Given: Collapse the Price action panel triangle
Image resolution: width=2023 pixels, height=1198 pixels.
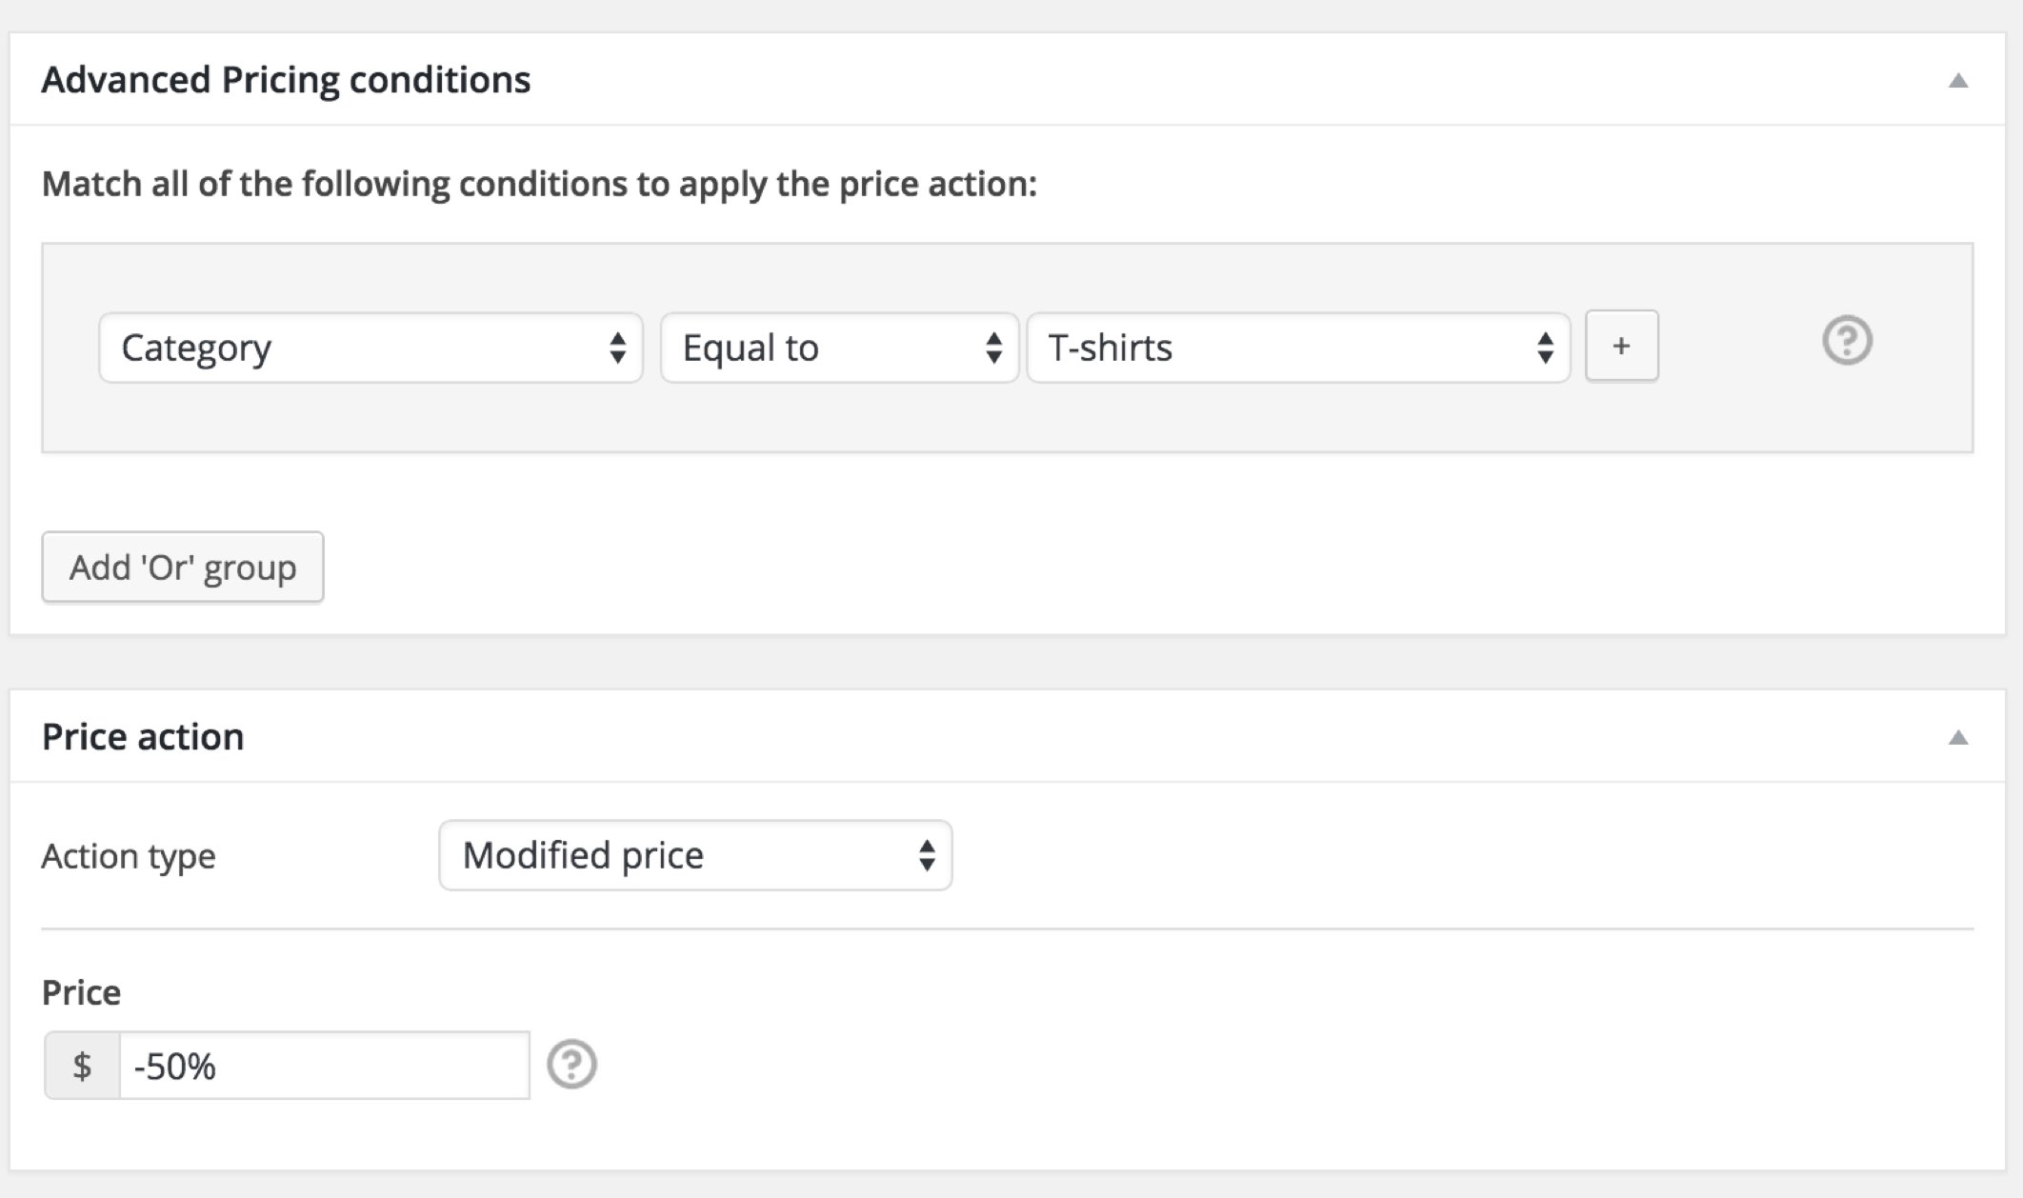Looking at the screenshot, I should click(x=1958, y=738).
